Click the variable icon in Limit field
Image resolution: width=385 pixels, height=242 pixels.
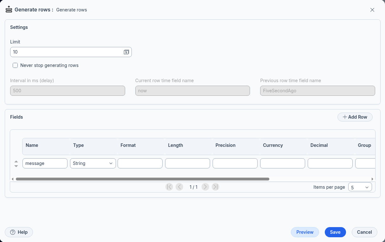pos(126,52)
